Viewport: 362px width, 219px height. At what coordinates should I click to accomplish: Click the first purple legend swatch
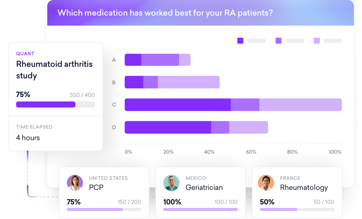tap(240, 41)
